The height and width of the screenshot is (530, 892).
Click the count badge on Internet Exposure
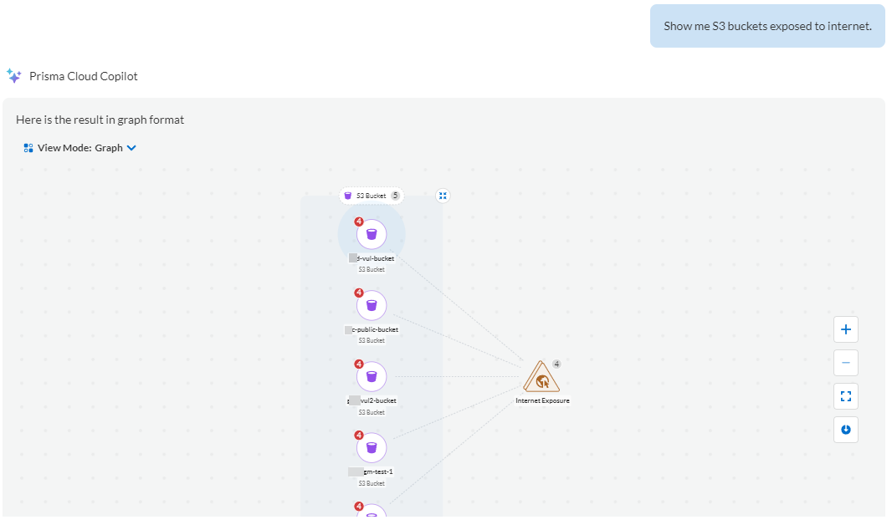(556, 364)
